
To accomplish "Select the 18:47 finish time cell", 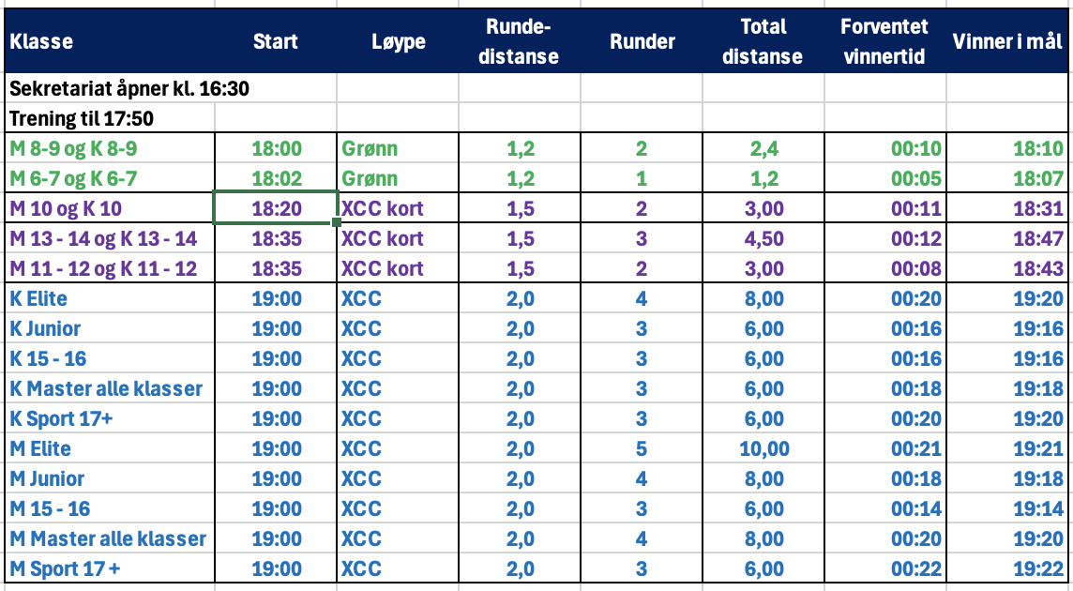I will (1039, 239).
